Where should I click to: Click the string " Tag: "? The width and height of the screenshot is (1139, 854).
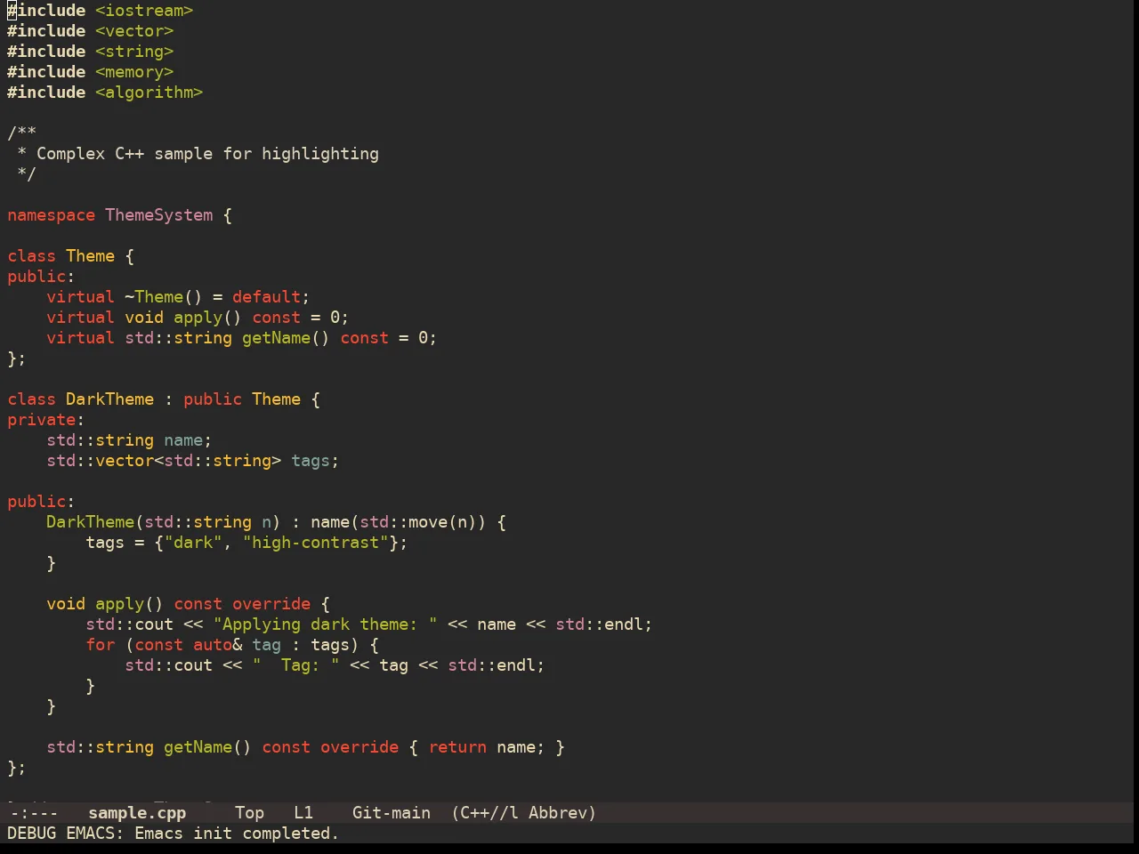click(295, 665)
